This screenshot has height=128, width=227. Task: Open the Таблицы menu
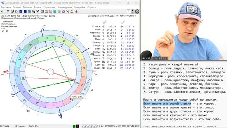tap(27, 7)
